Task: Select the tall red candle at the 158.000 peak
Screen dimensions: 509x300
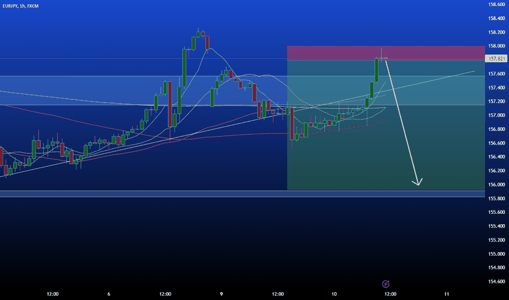Action: 208,43
